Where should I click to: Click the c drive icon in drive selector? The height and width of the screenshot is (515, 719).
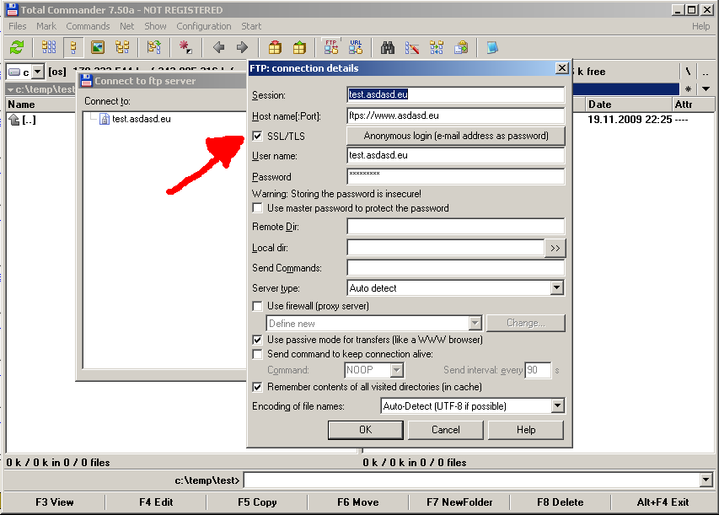[x=14, y=72]
